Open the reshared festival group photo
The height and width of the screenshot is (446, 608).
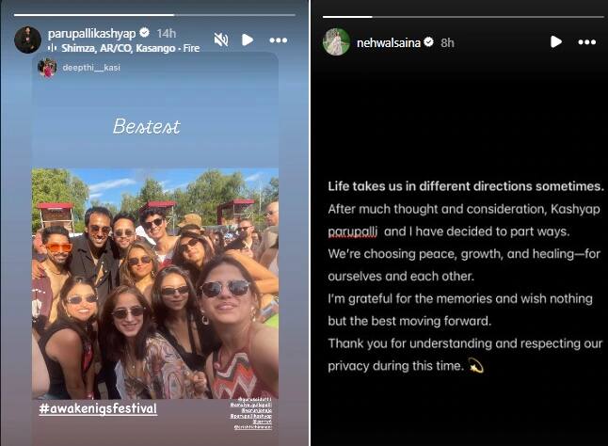155,283
